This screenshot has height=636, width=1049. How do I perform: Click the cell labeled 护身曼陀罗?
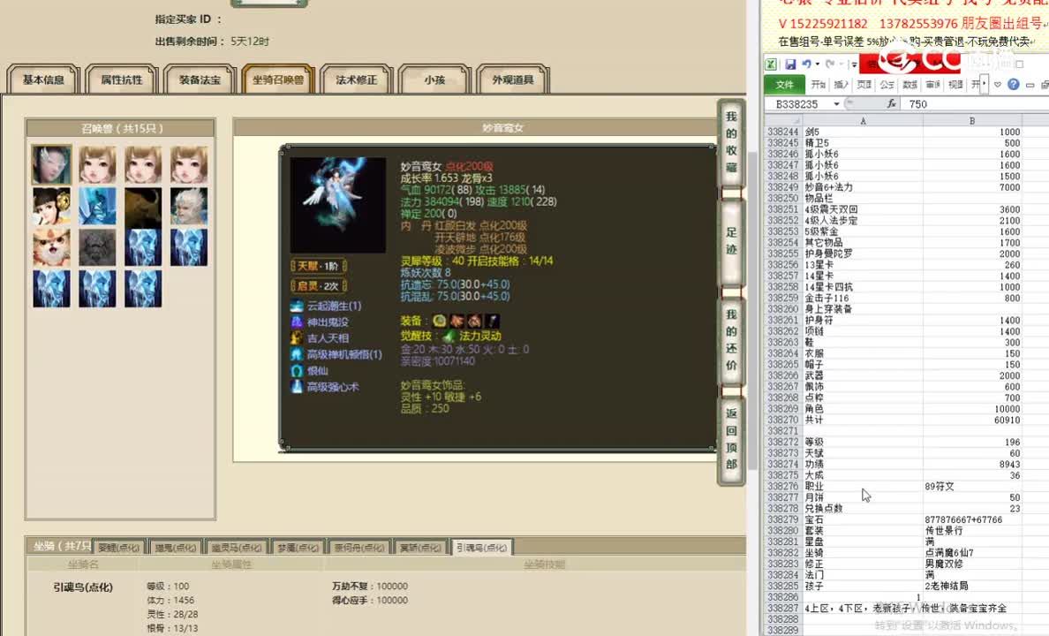point(863,254)
